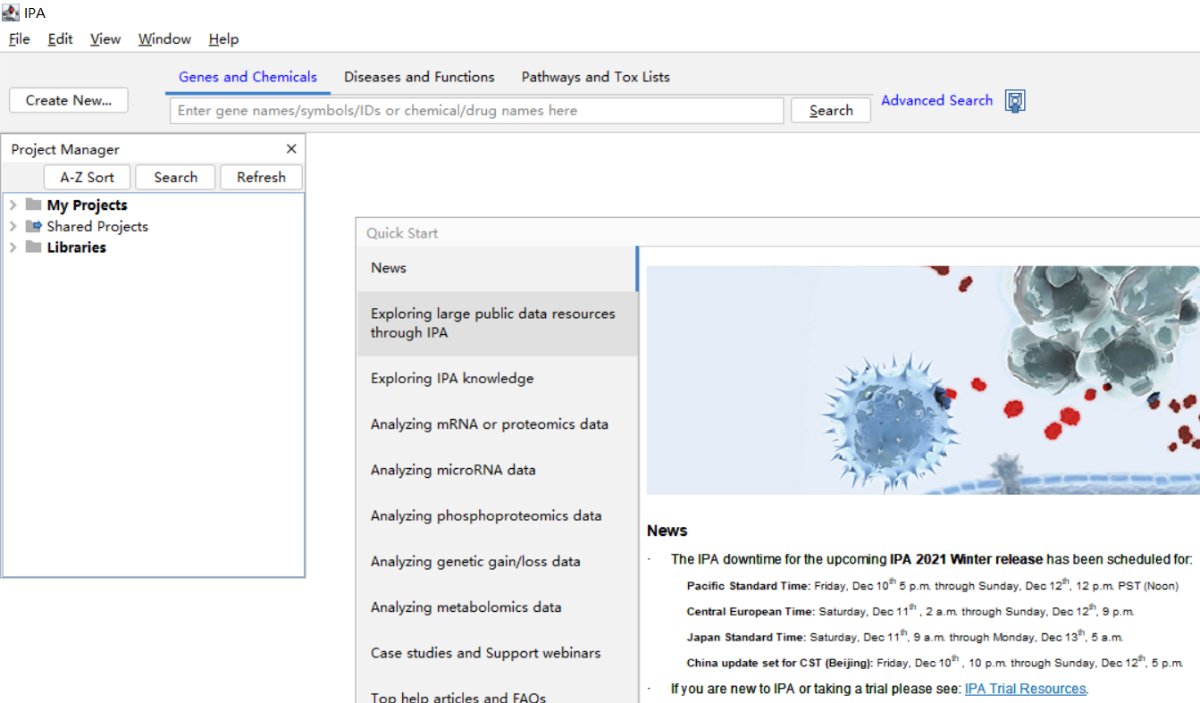
Task: Click the News heading in content pane
Action: click(667, 531)
